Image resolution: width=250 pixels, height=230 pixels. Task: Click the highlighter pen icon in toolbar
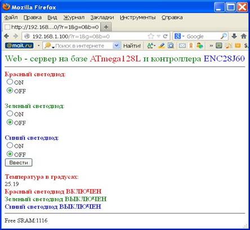[161, 46]
